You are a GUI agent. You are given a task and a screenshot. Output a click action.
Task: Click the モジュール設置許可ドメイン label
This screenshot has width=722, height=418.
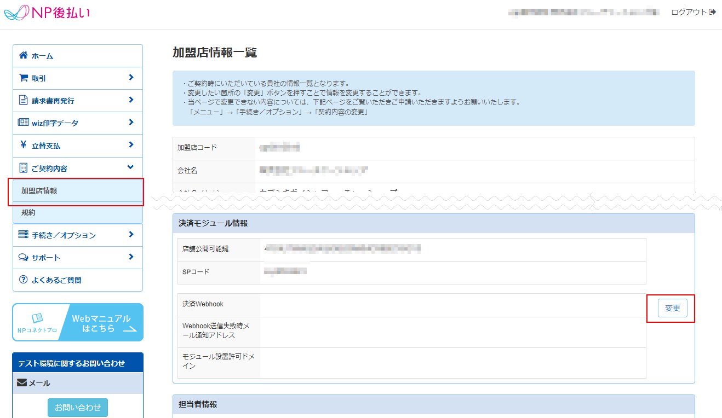click(219, 362)
